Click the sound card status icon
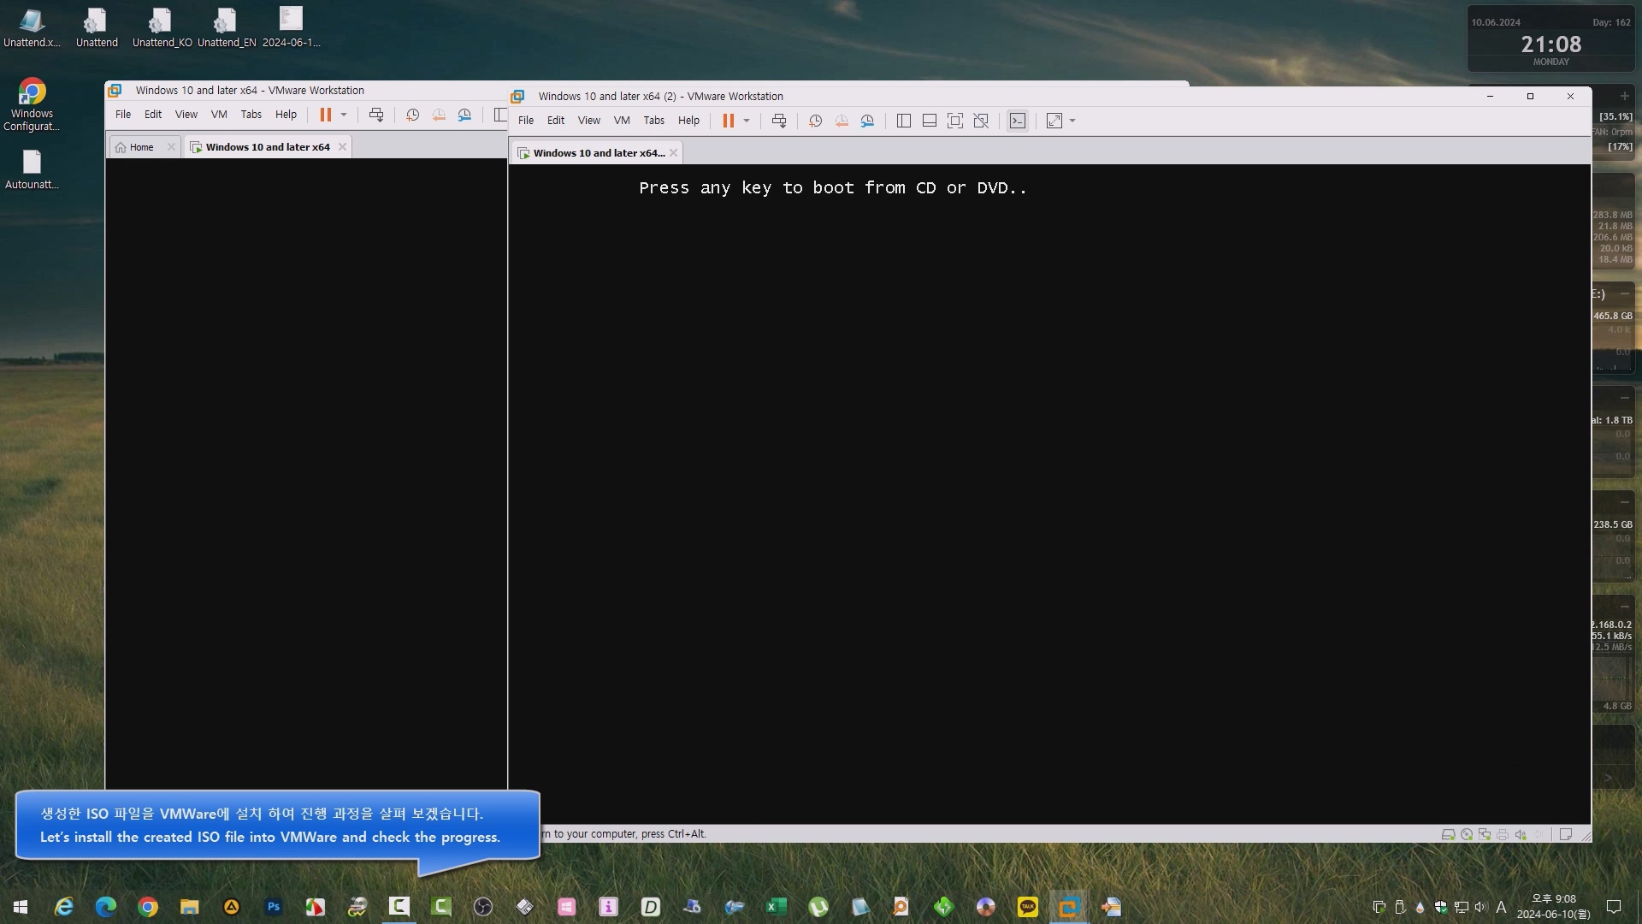This screenshot has width=1642, height=924. 1521,834
